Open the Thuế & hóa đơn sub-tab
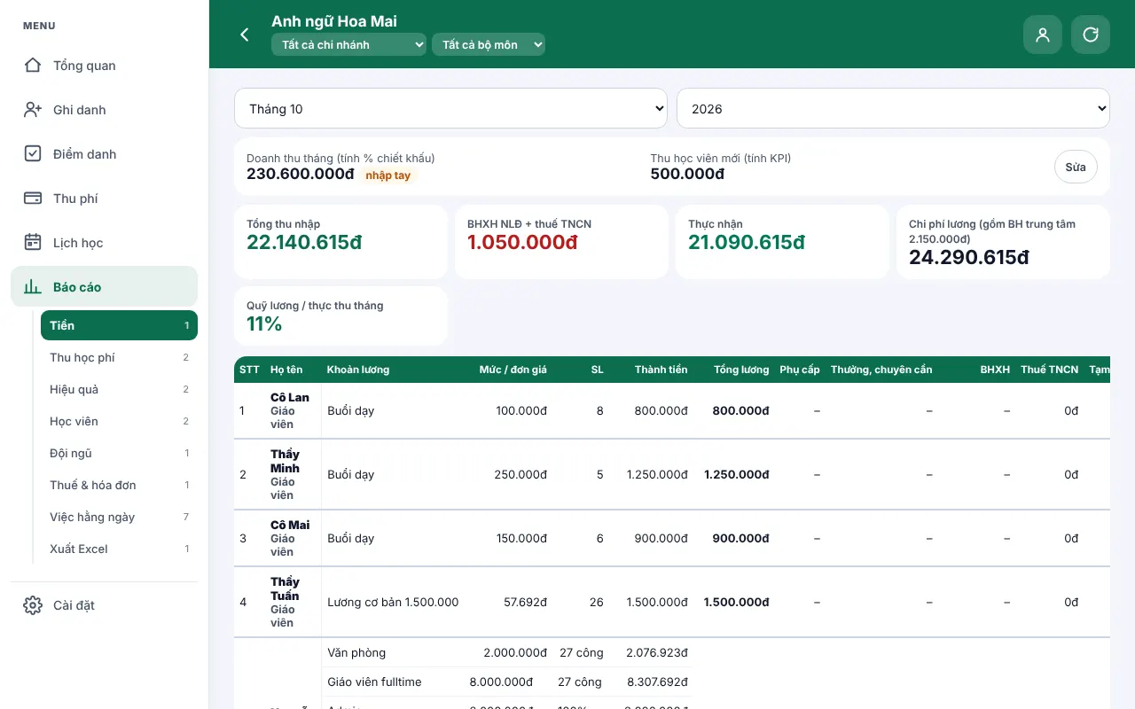 [119, 485]
